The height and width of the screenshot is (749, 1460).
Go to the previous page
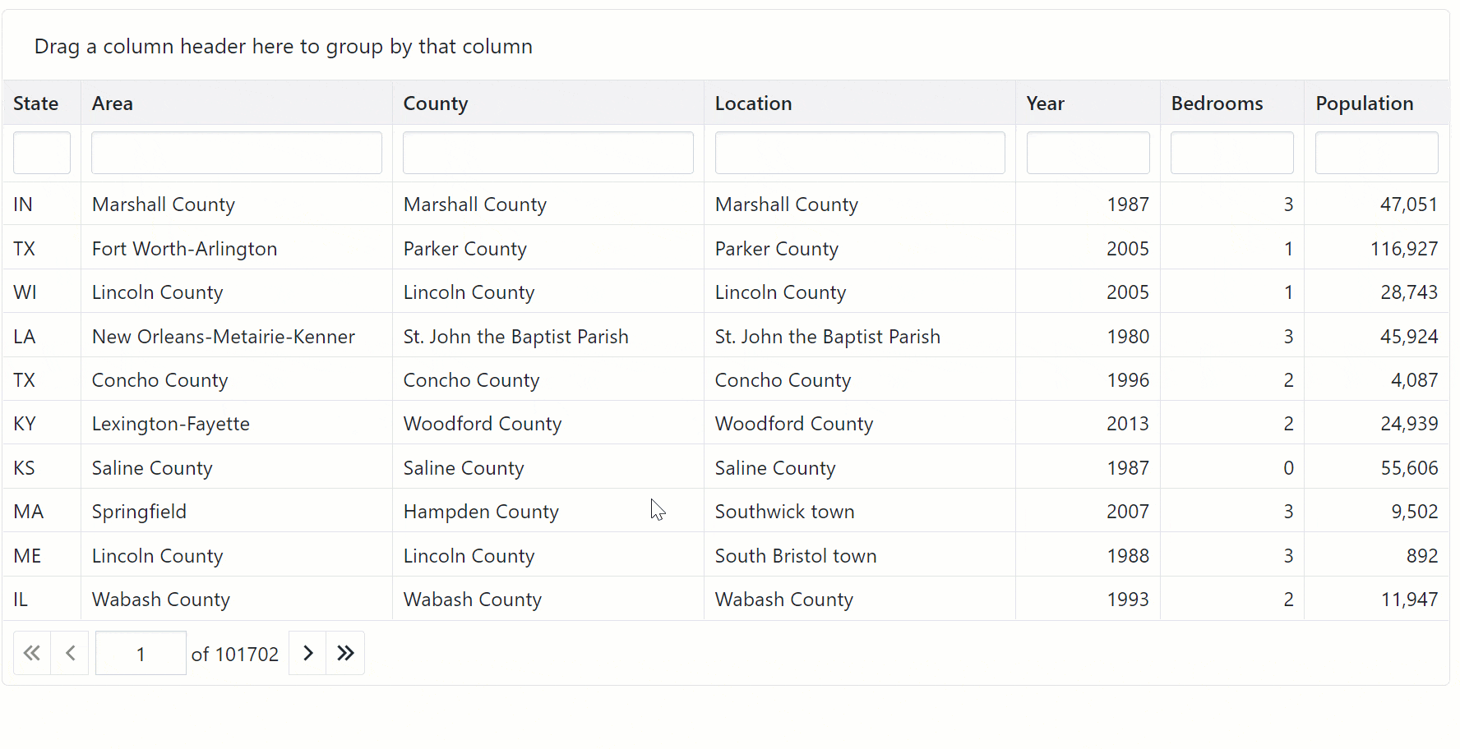[x=70, y=653]
